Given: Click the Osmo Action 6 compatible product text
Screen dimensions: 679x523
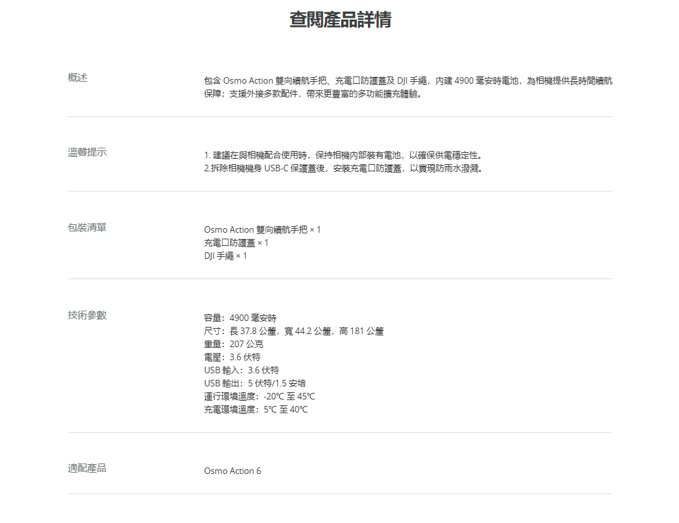Looking at the screenshot, I should 232,471.
